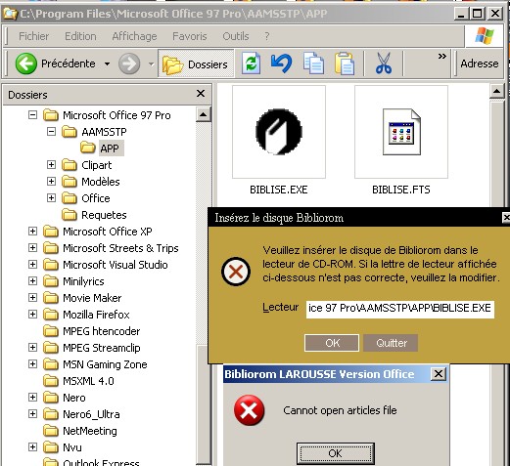Close the Insérez le disque Bibliorom dialog
This screenshot has width=510, height=466.
[x=506, y=218]
